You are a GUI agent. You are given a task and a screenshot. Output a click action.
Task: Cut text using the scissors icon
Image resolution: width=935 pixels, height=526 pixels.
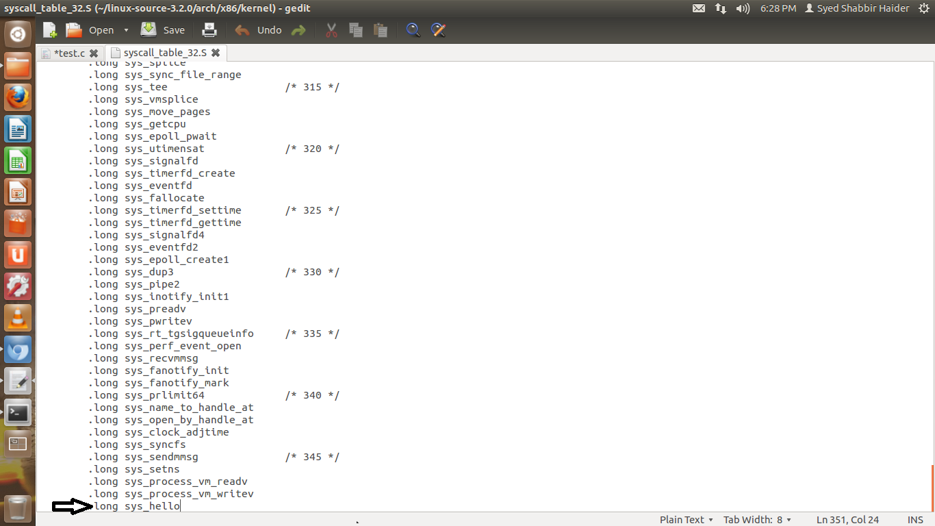point(331,29)
